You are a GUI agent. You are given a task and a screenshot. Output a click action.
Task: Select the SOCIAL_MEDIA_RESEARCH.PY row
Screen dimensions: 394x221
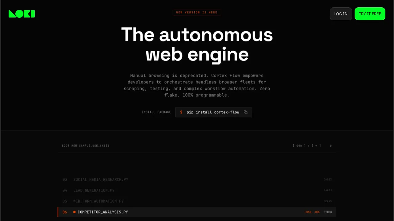pyautogui.click(x=197, y=180)
